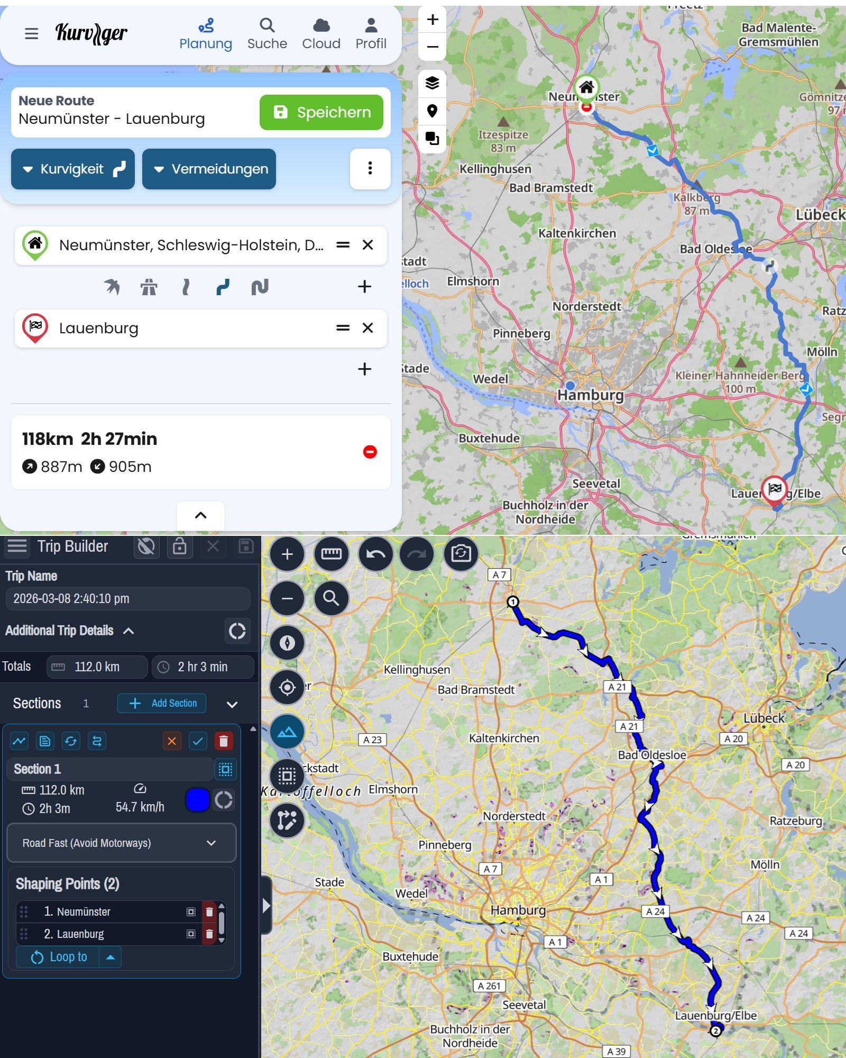The height and width of the screenshot is (1058, 846).
Task: Open the elevation graph for Section 1
Action: [x=20, y=741]
